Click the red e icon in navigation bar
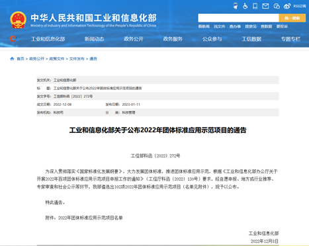Screen dimensions: 309x246 [13, 39]
